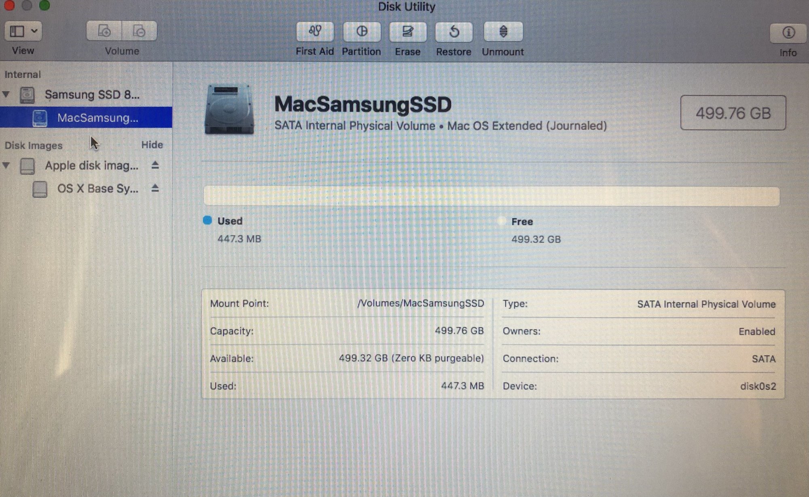The image size is (809, 497).
Task: Hide the Disk Images section
Action: [x=152, y=145]
